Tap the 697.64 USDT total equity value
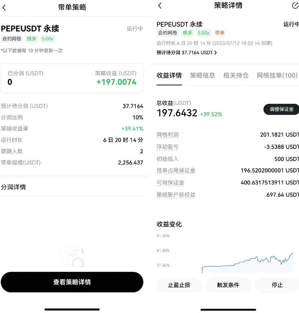The image size is (299, 313). (283, 195)
